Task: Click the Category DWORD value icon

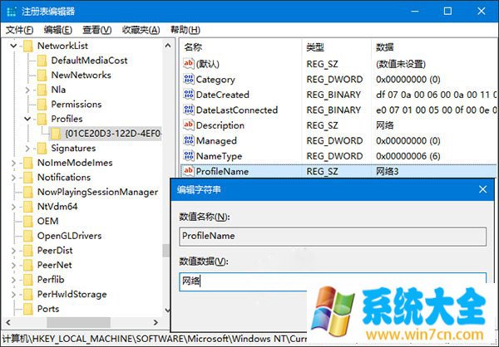Action: (x=189, y=79)
